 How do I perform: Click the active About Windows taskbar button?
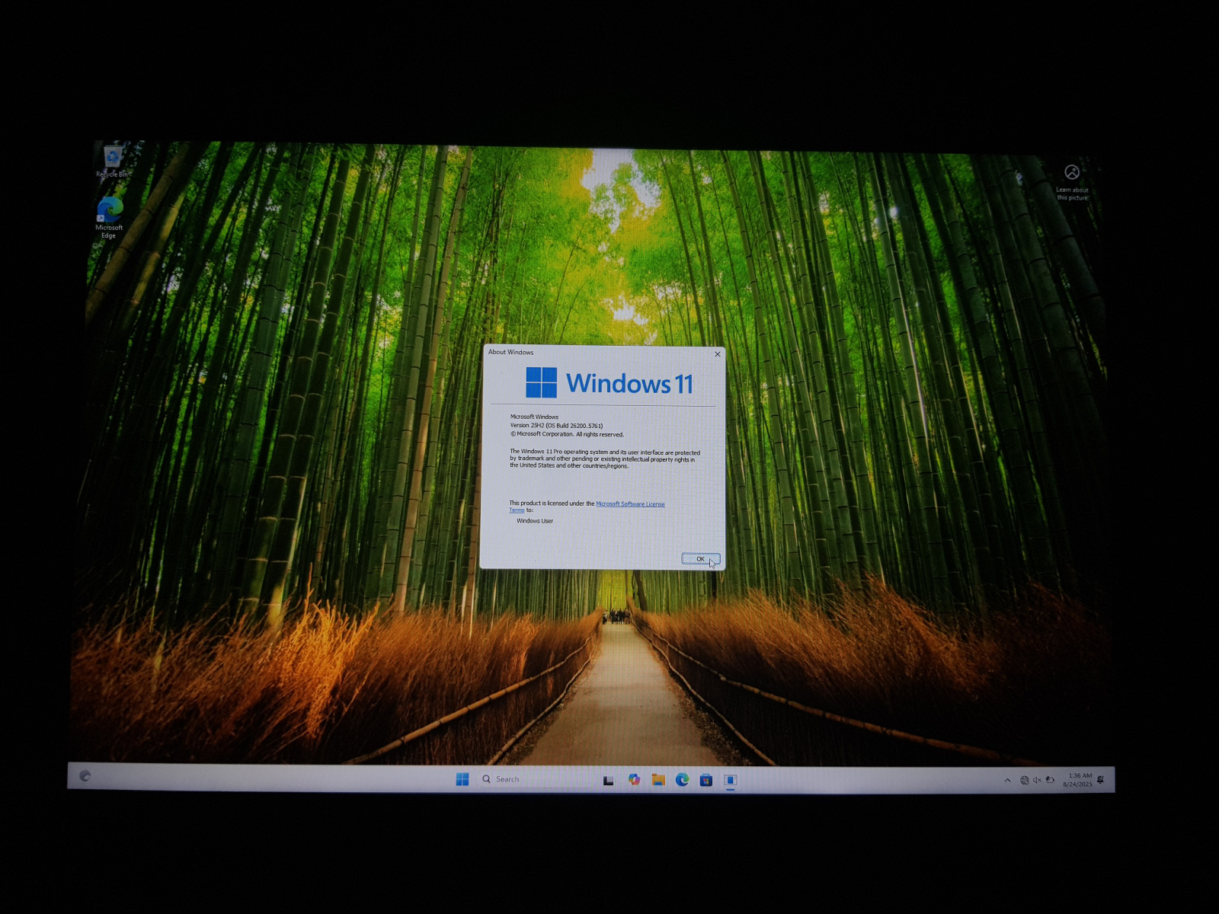click(x=730, y=780)
